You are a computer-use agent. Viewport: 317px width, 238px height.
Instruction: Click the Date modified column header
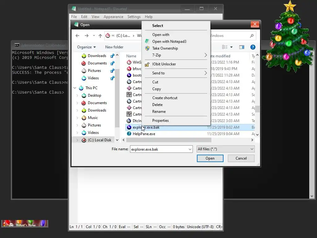pyautogui.click(x=220, y=56)
